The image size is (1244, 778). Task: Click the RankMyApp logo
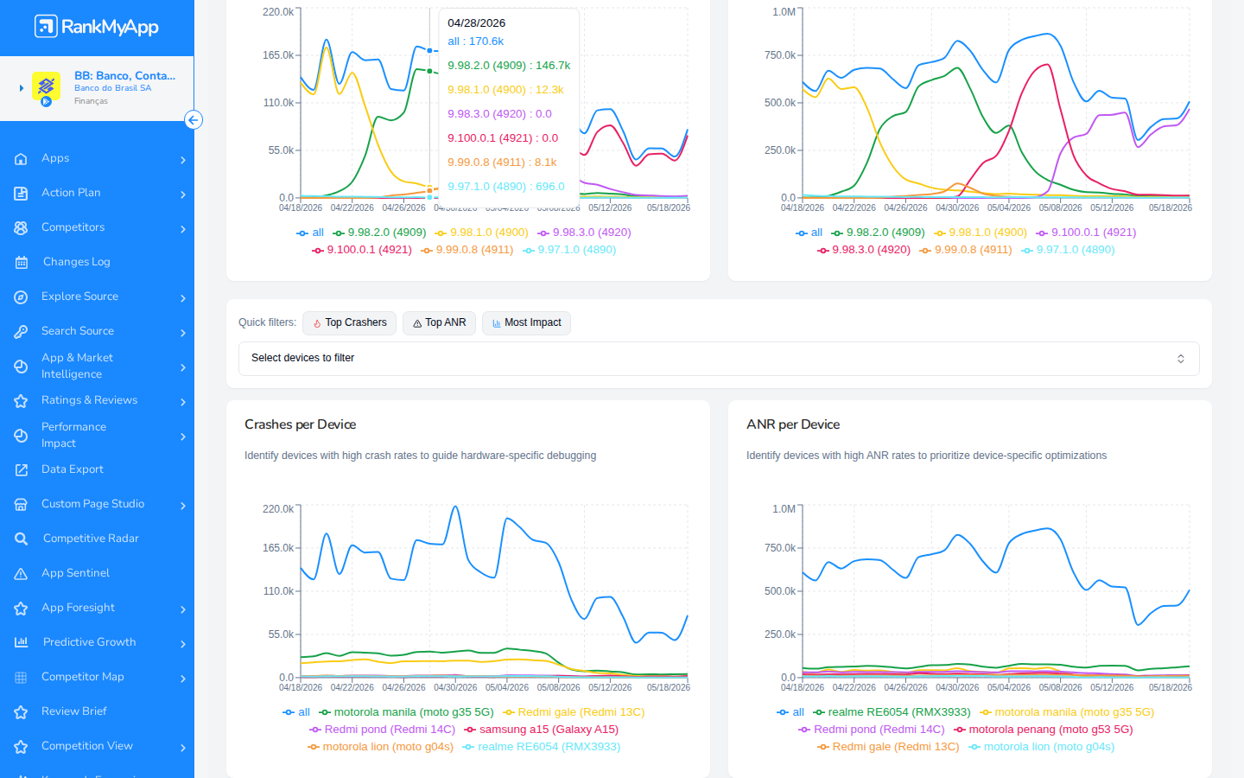pos(97,27)
